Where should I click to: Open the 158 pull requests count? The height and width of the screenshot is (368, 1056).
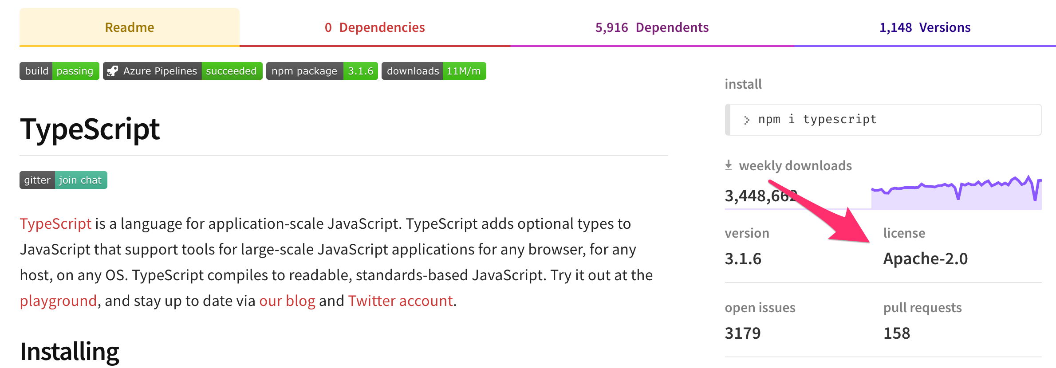[x=897, y=333]
